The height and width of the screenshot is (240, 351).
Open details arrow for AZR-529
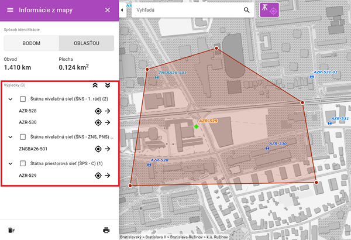[108, 175]
